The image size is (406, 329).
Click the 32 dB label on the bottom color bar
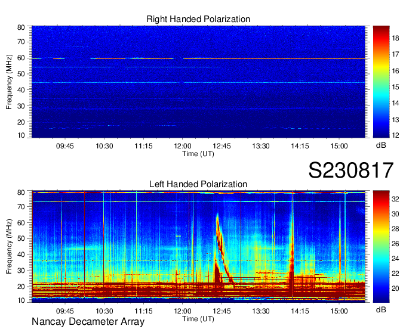[x=395, y=199]
